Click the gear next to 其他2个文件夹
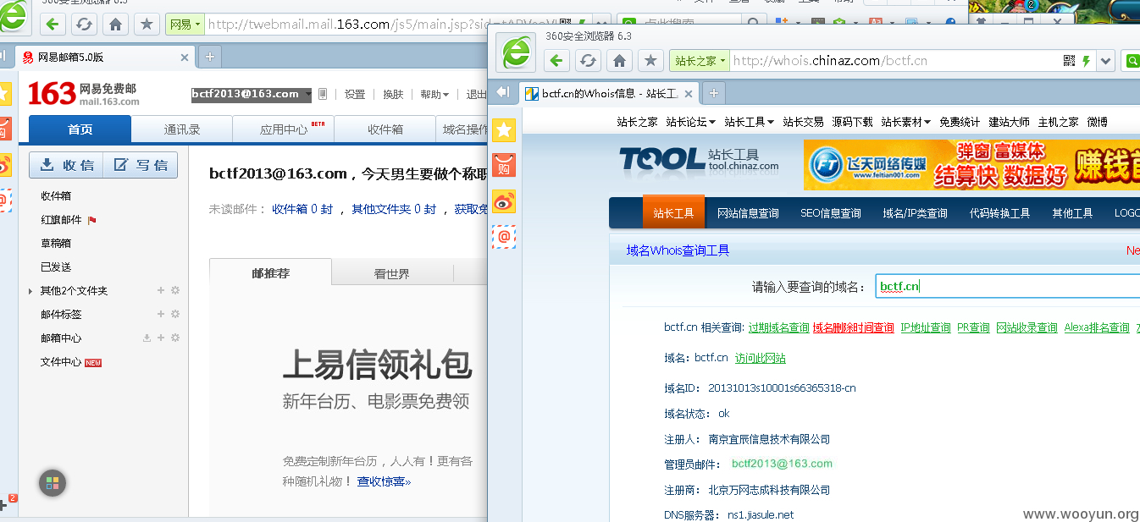The width and height of the screenshot is (1140, 522). (175, 290)
